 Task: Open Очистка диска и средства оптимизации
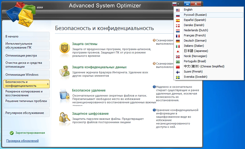point(26,65)
